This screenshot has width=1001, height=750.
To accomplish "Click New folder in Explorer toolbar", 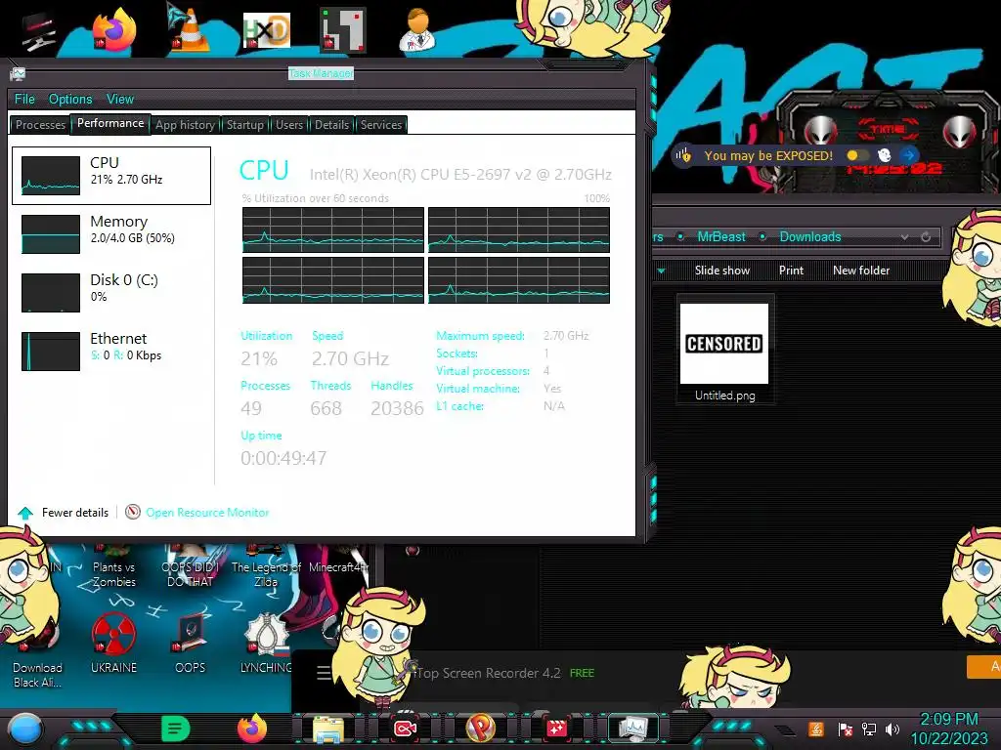I will (x=861, y=271).
